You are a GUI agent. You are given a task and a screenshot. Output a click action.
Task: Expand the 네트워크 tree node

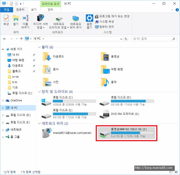(x=3, y=130)
